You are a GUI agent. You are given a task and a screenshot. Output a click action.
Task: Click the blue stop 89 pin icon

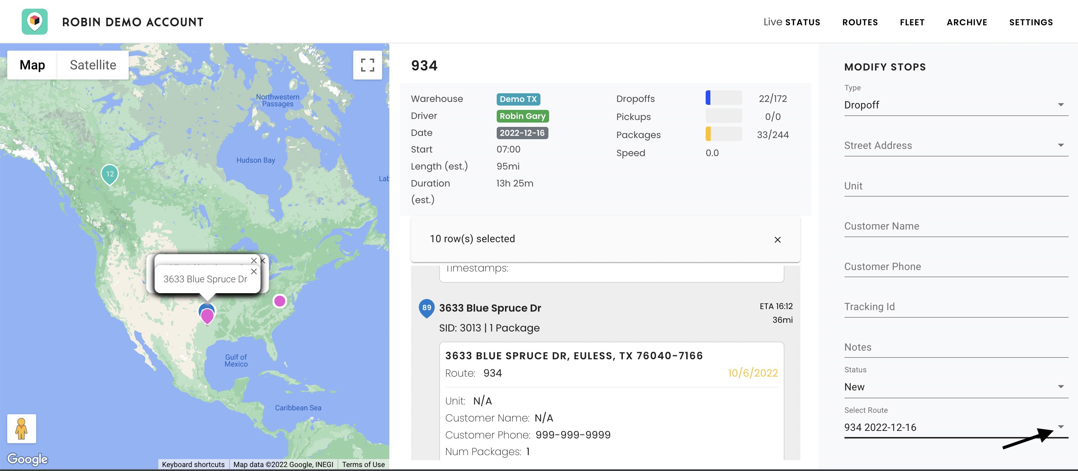426,308
